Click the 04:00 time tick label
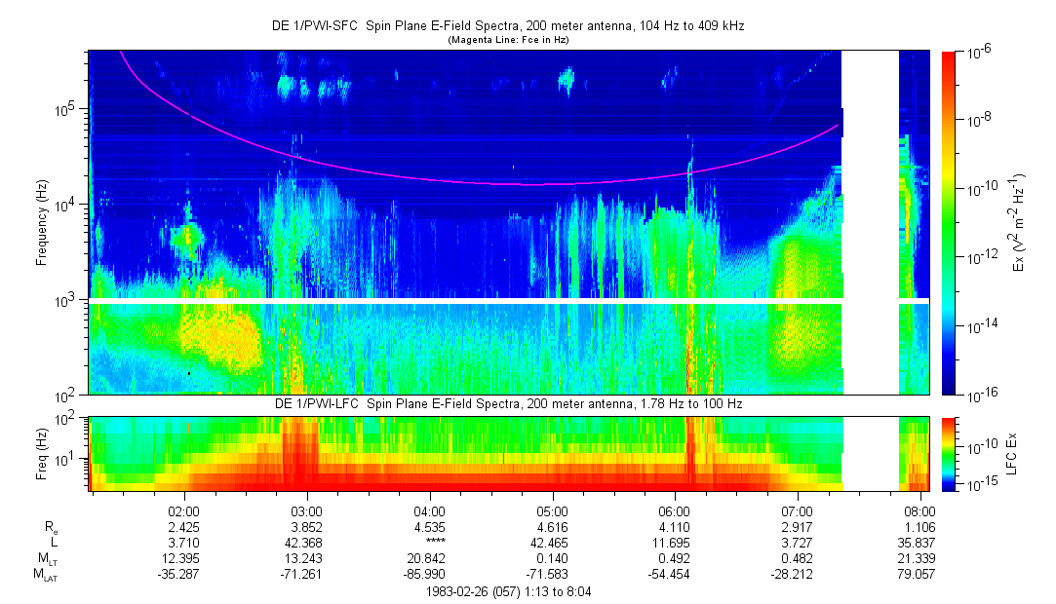Screen dimensions: 1056x604 click(x=430, y=510)
